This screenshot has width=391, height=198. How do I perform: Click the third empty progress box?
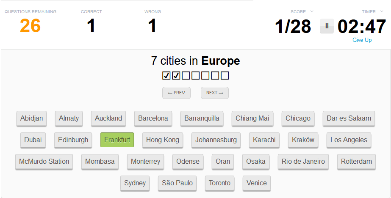pyautogui.click(x=205, y=75)
